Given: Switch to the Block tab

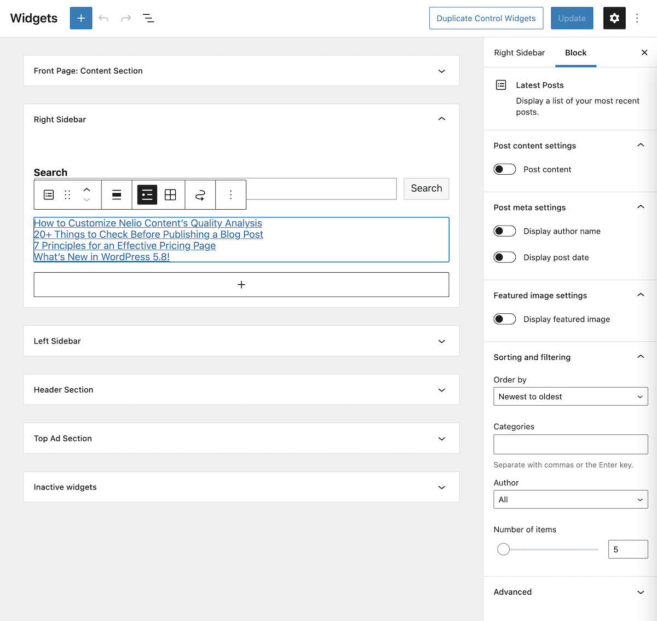Looking at the screenshot, I should coord(576,53).
